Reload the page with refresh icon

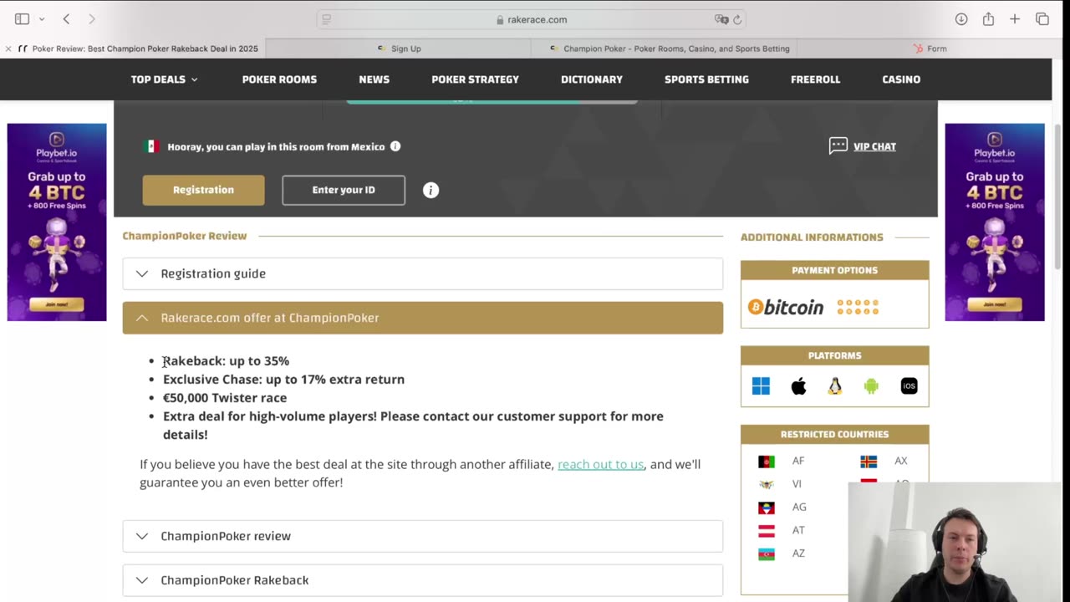tap(737, 19)
